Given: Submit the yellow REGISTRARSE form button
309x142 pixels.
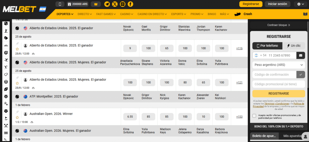Looking at the screenshot, I should pos(279,94).
